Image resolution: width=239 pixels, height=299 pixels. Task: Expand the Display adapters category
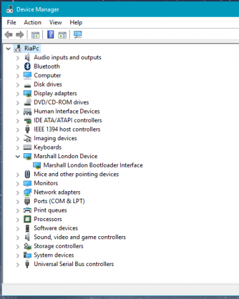[x=18, y=93]
